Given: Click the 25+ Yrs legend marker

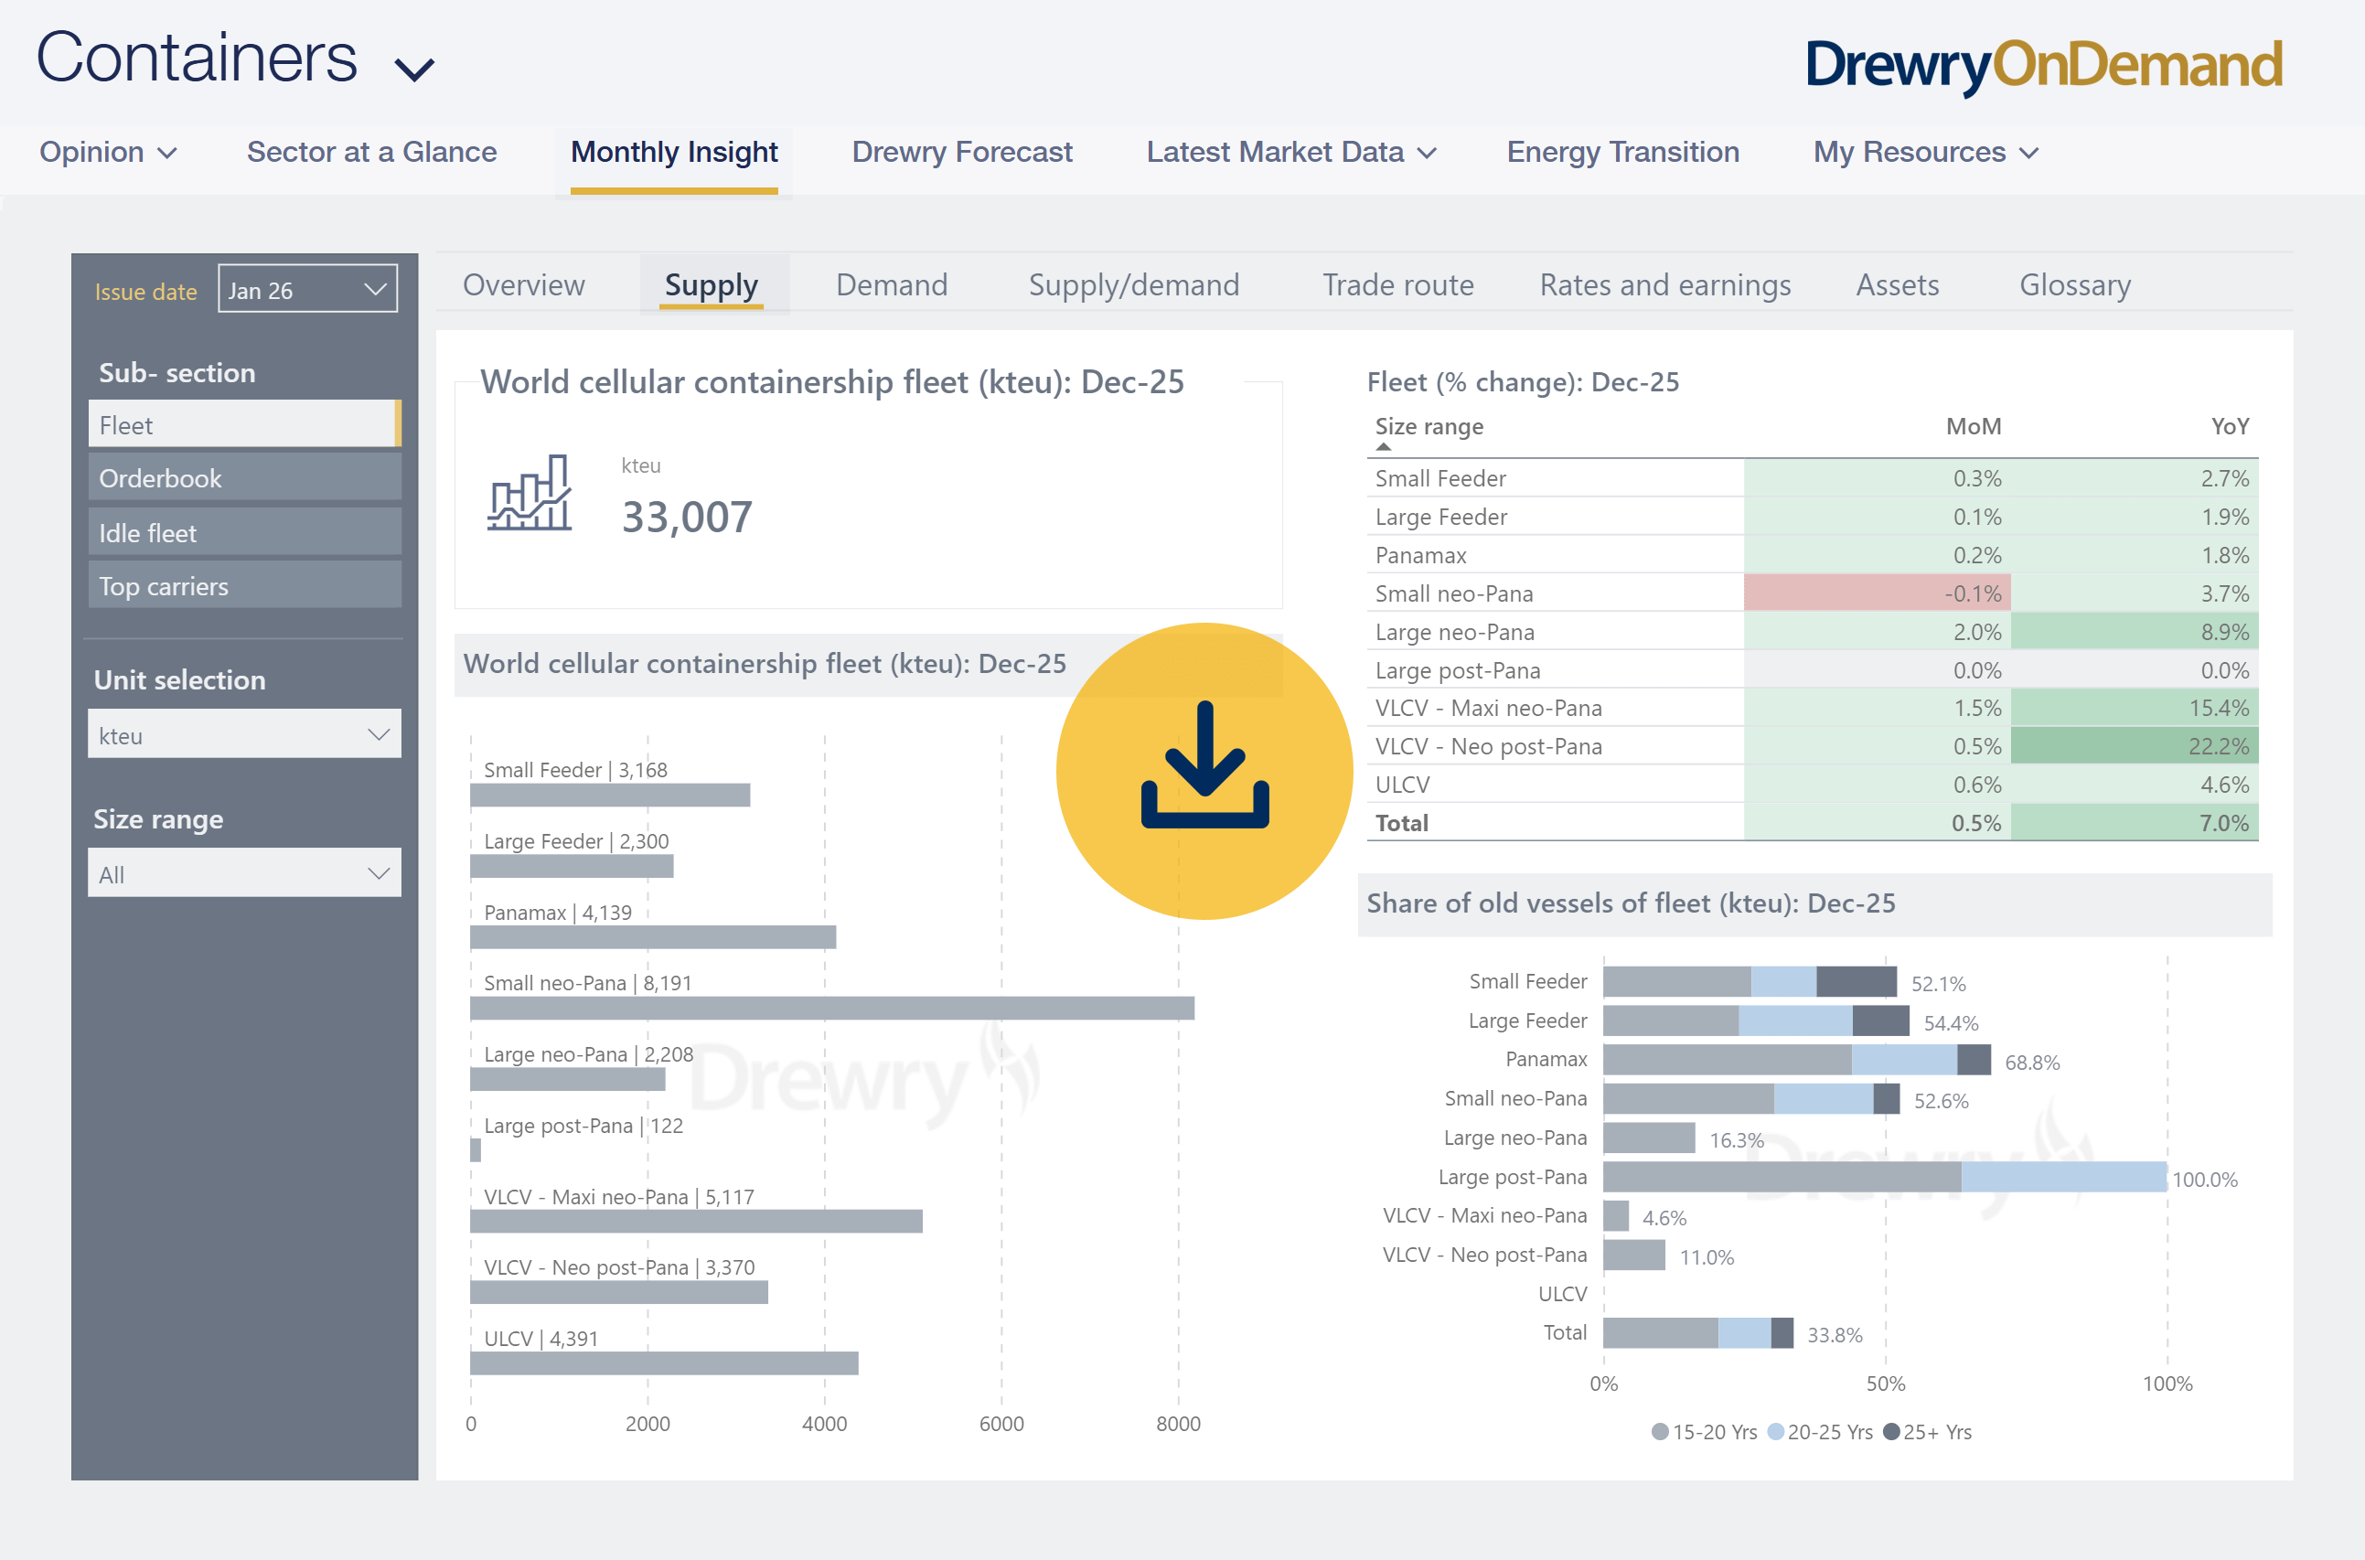Looking at the screenshot, I should coord(1891,1432).
